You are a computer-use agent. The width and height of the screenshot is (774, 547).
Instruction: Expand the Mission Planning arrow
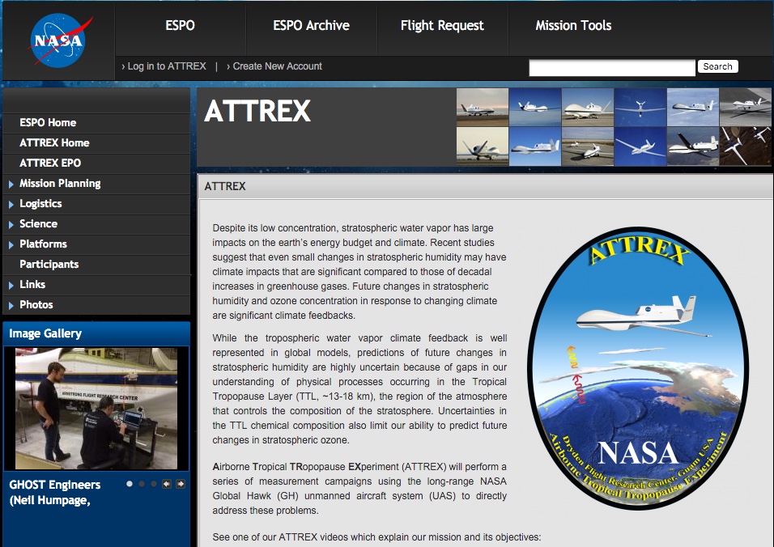pyautogui.click(x=11, y=184)
